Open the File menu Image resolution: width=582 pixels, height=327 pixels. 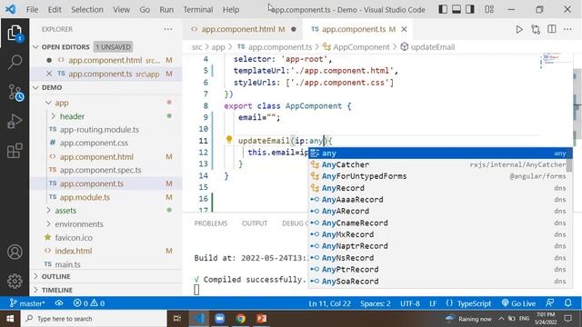[x=33, y=10]
